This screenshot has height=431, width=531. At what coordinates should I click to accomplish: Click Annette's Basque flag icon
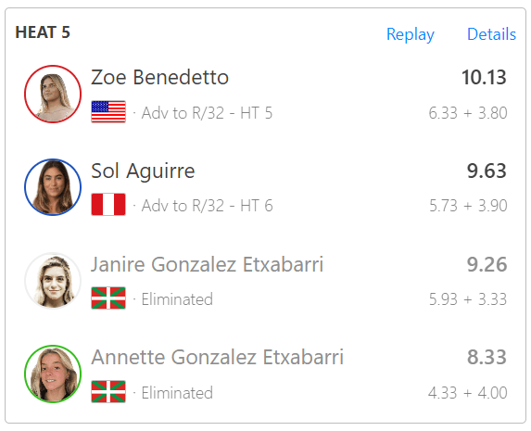click(x=108, y=391)
